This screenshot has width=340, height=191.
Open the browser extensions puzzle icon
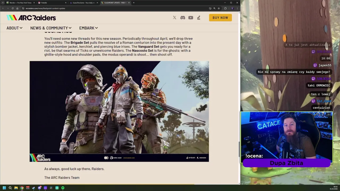click(226, 8)
